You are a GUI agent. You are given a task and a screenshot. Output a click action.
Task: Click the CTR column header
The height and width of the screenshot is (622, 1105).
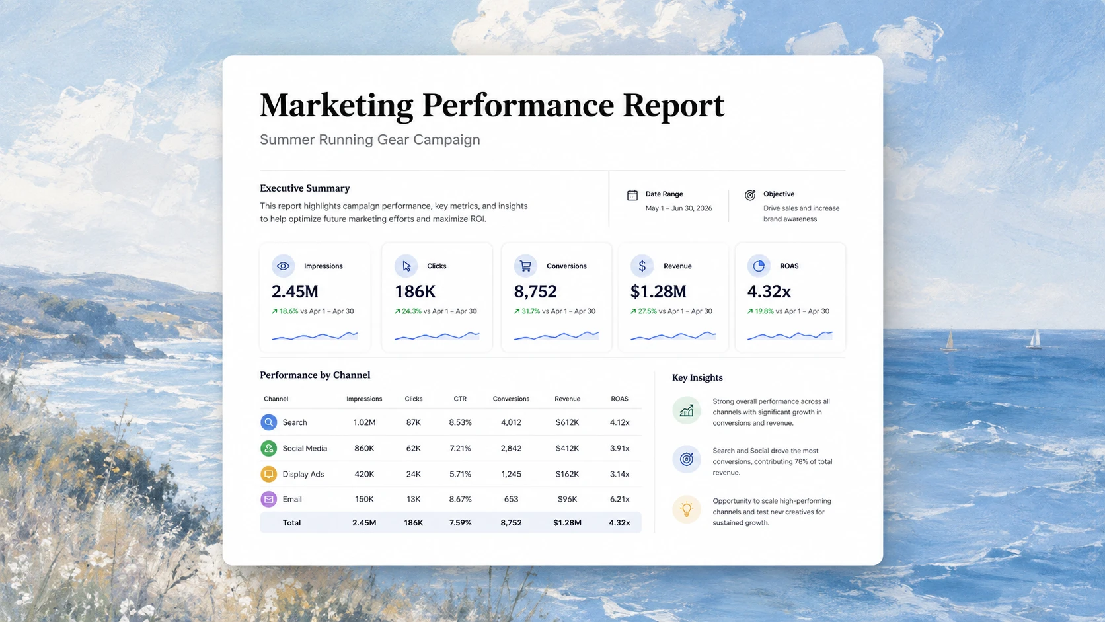(460, 399)
